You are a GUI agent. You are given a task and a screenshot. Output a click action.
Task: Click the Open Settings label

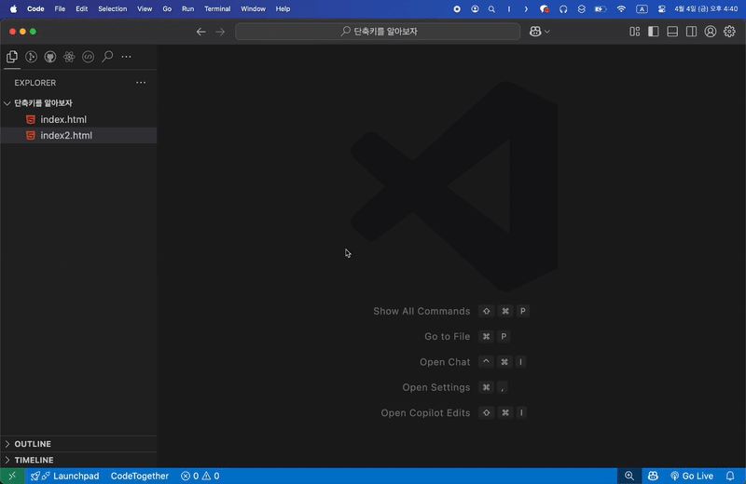point(436,387)
